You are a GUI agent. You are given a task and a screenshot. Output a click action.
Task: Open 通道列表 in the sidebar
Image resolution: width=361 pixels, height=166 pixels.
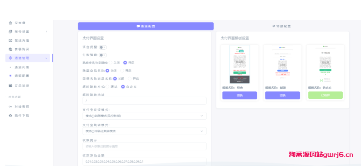22,67
